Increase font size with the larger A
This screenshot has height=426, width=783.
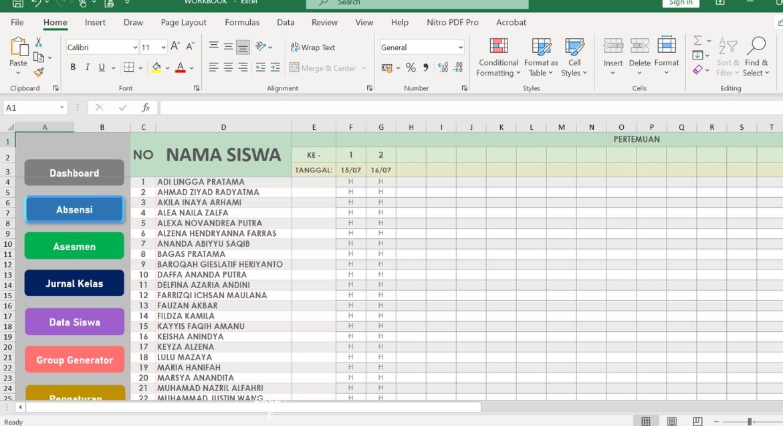pos(175,47)
